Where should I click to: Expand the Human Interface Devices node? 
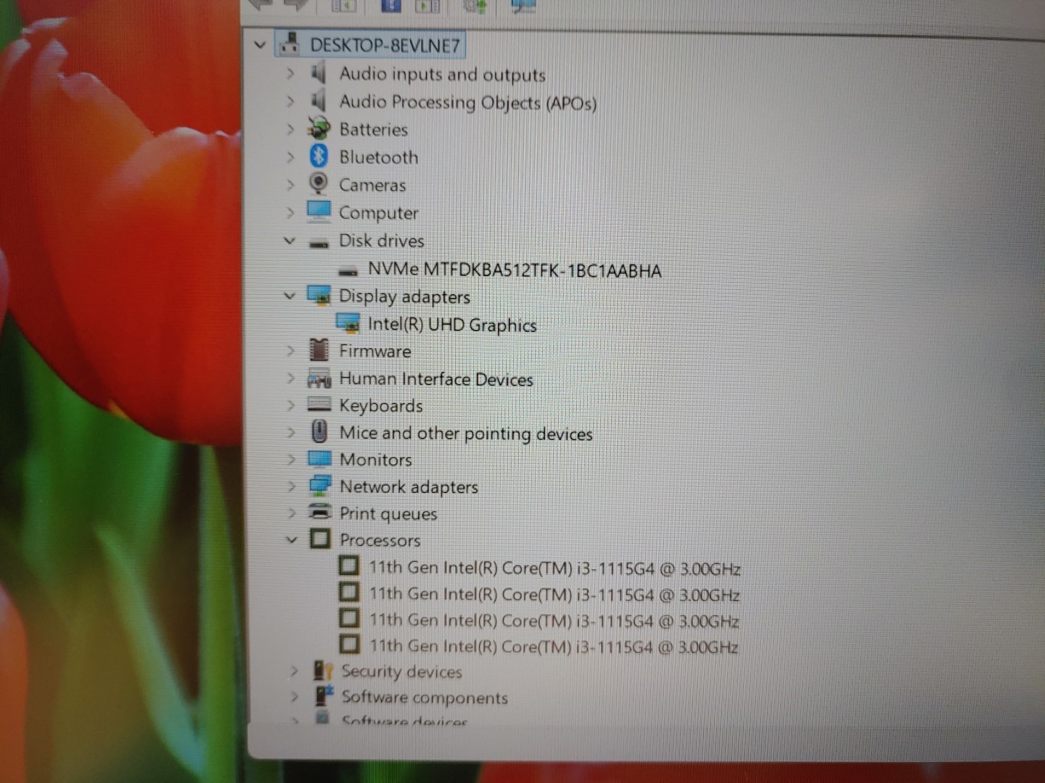[290, 378]
